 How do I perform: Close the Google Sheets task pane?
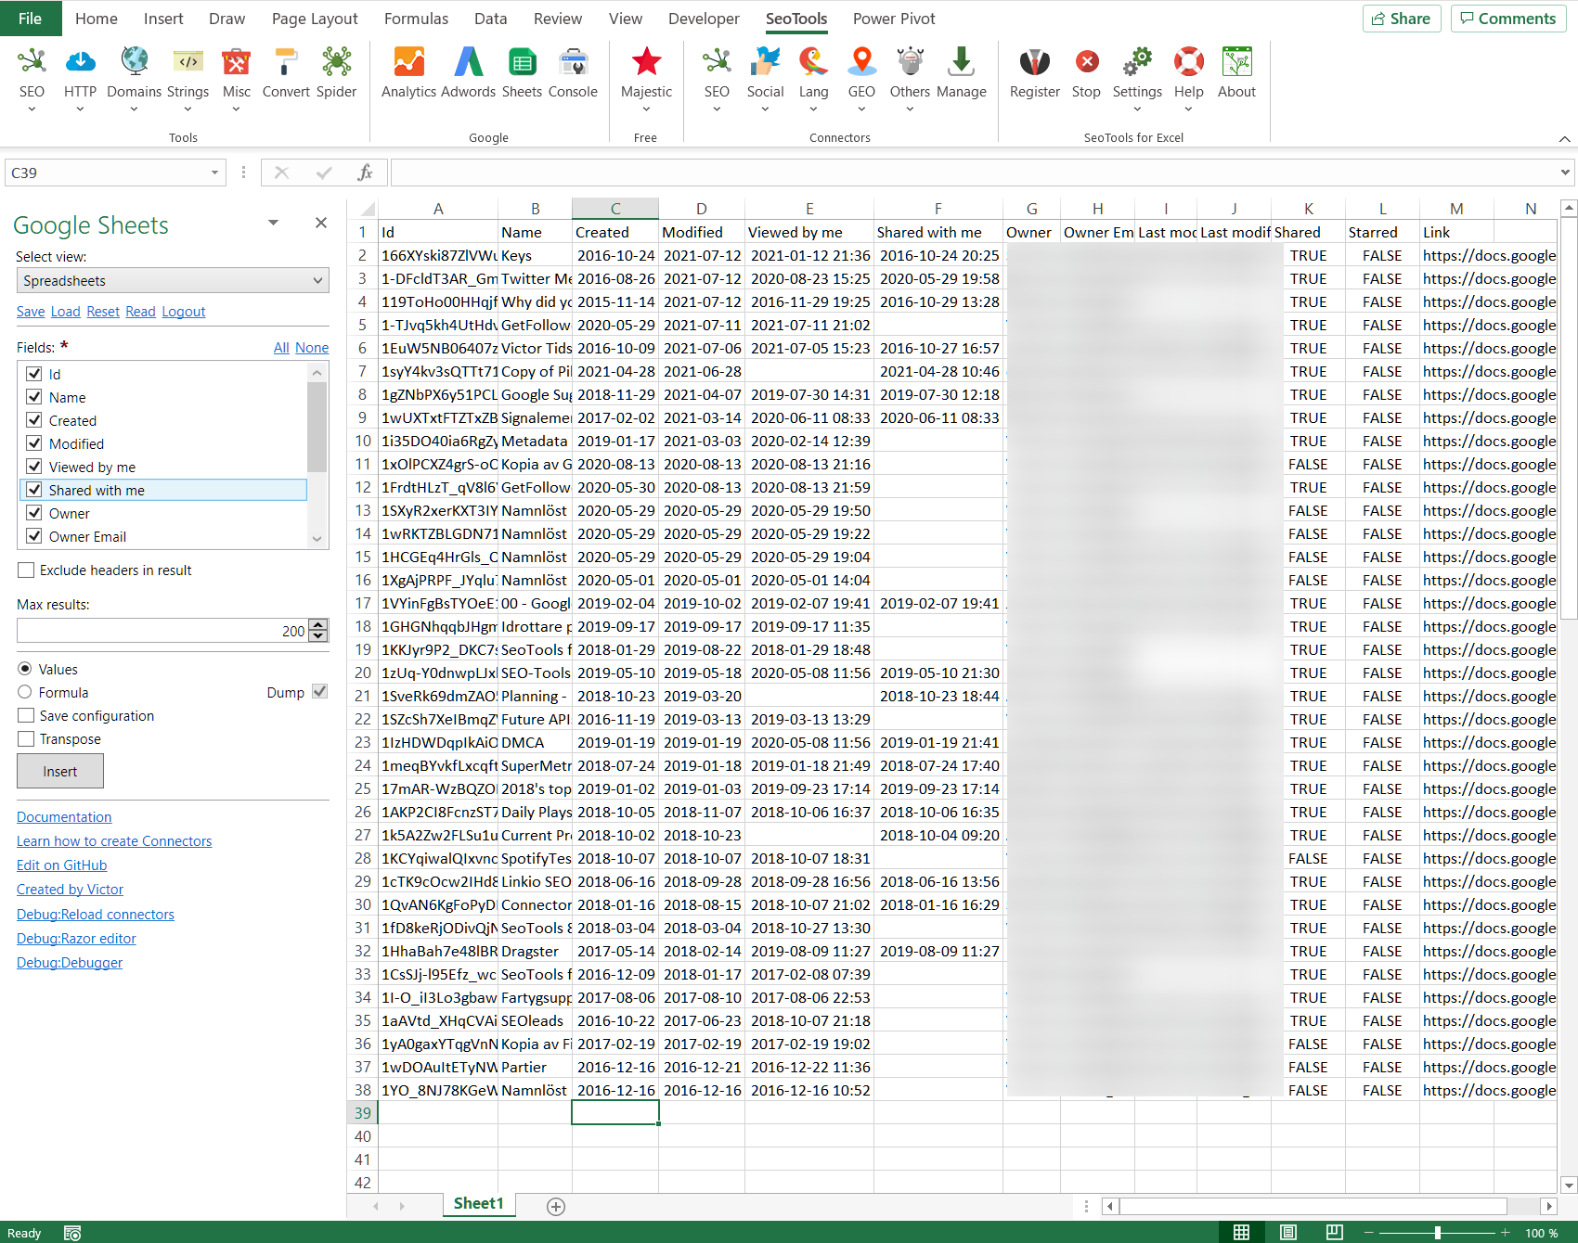[x=321, y=223]
